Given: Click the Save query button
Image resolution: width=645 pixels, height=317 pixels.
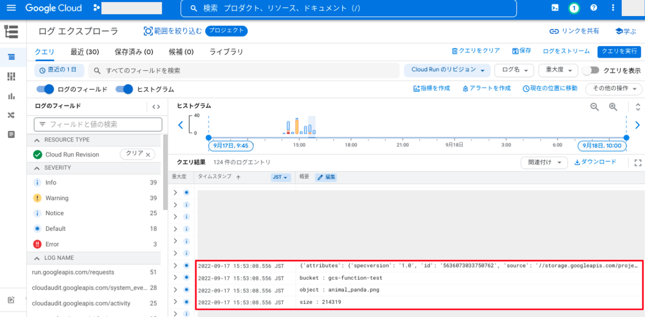Looking at the screenshot, I should (x=521, y=51).
